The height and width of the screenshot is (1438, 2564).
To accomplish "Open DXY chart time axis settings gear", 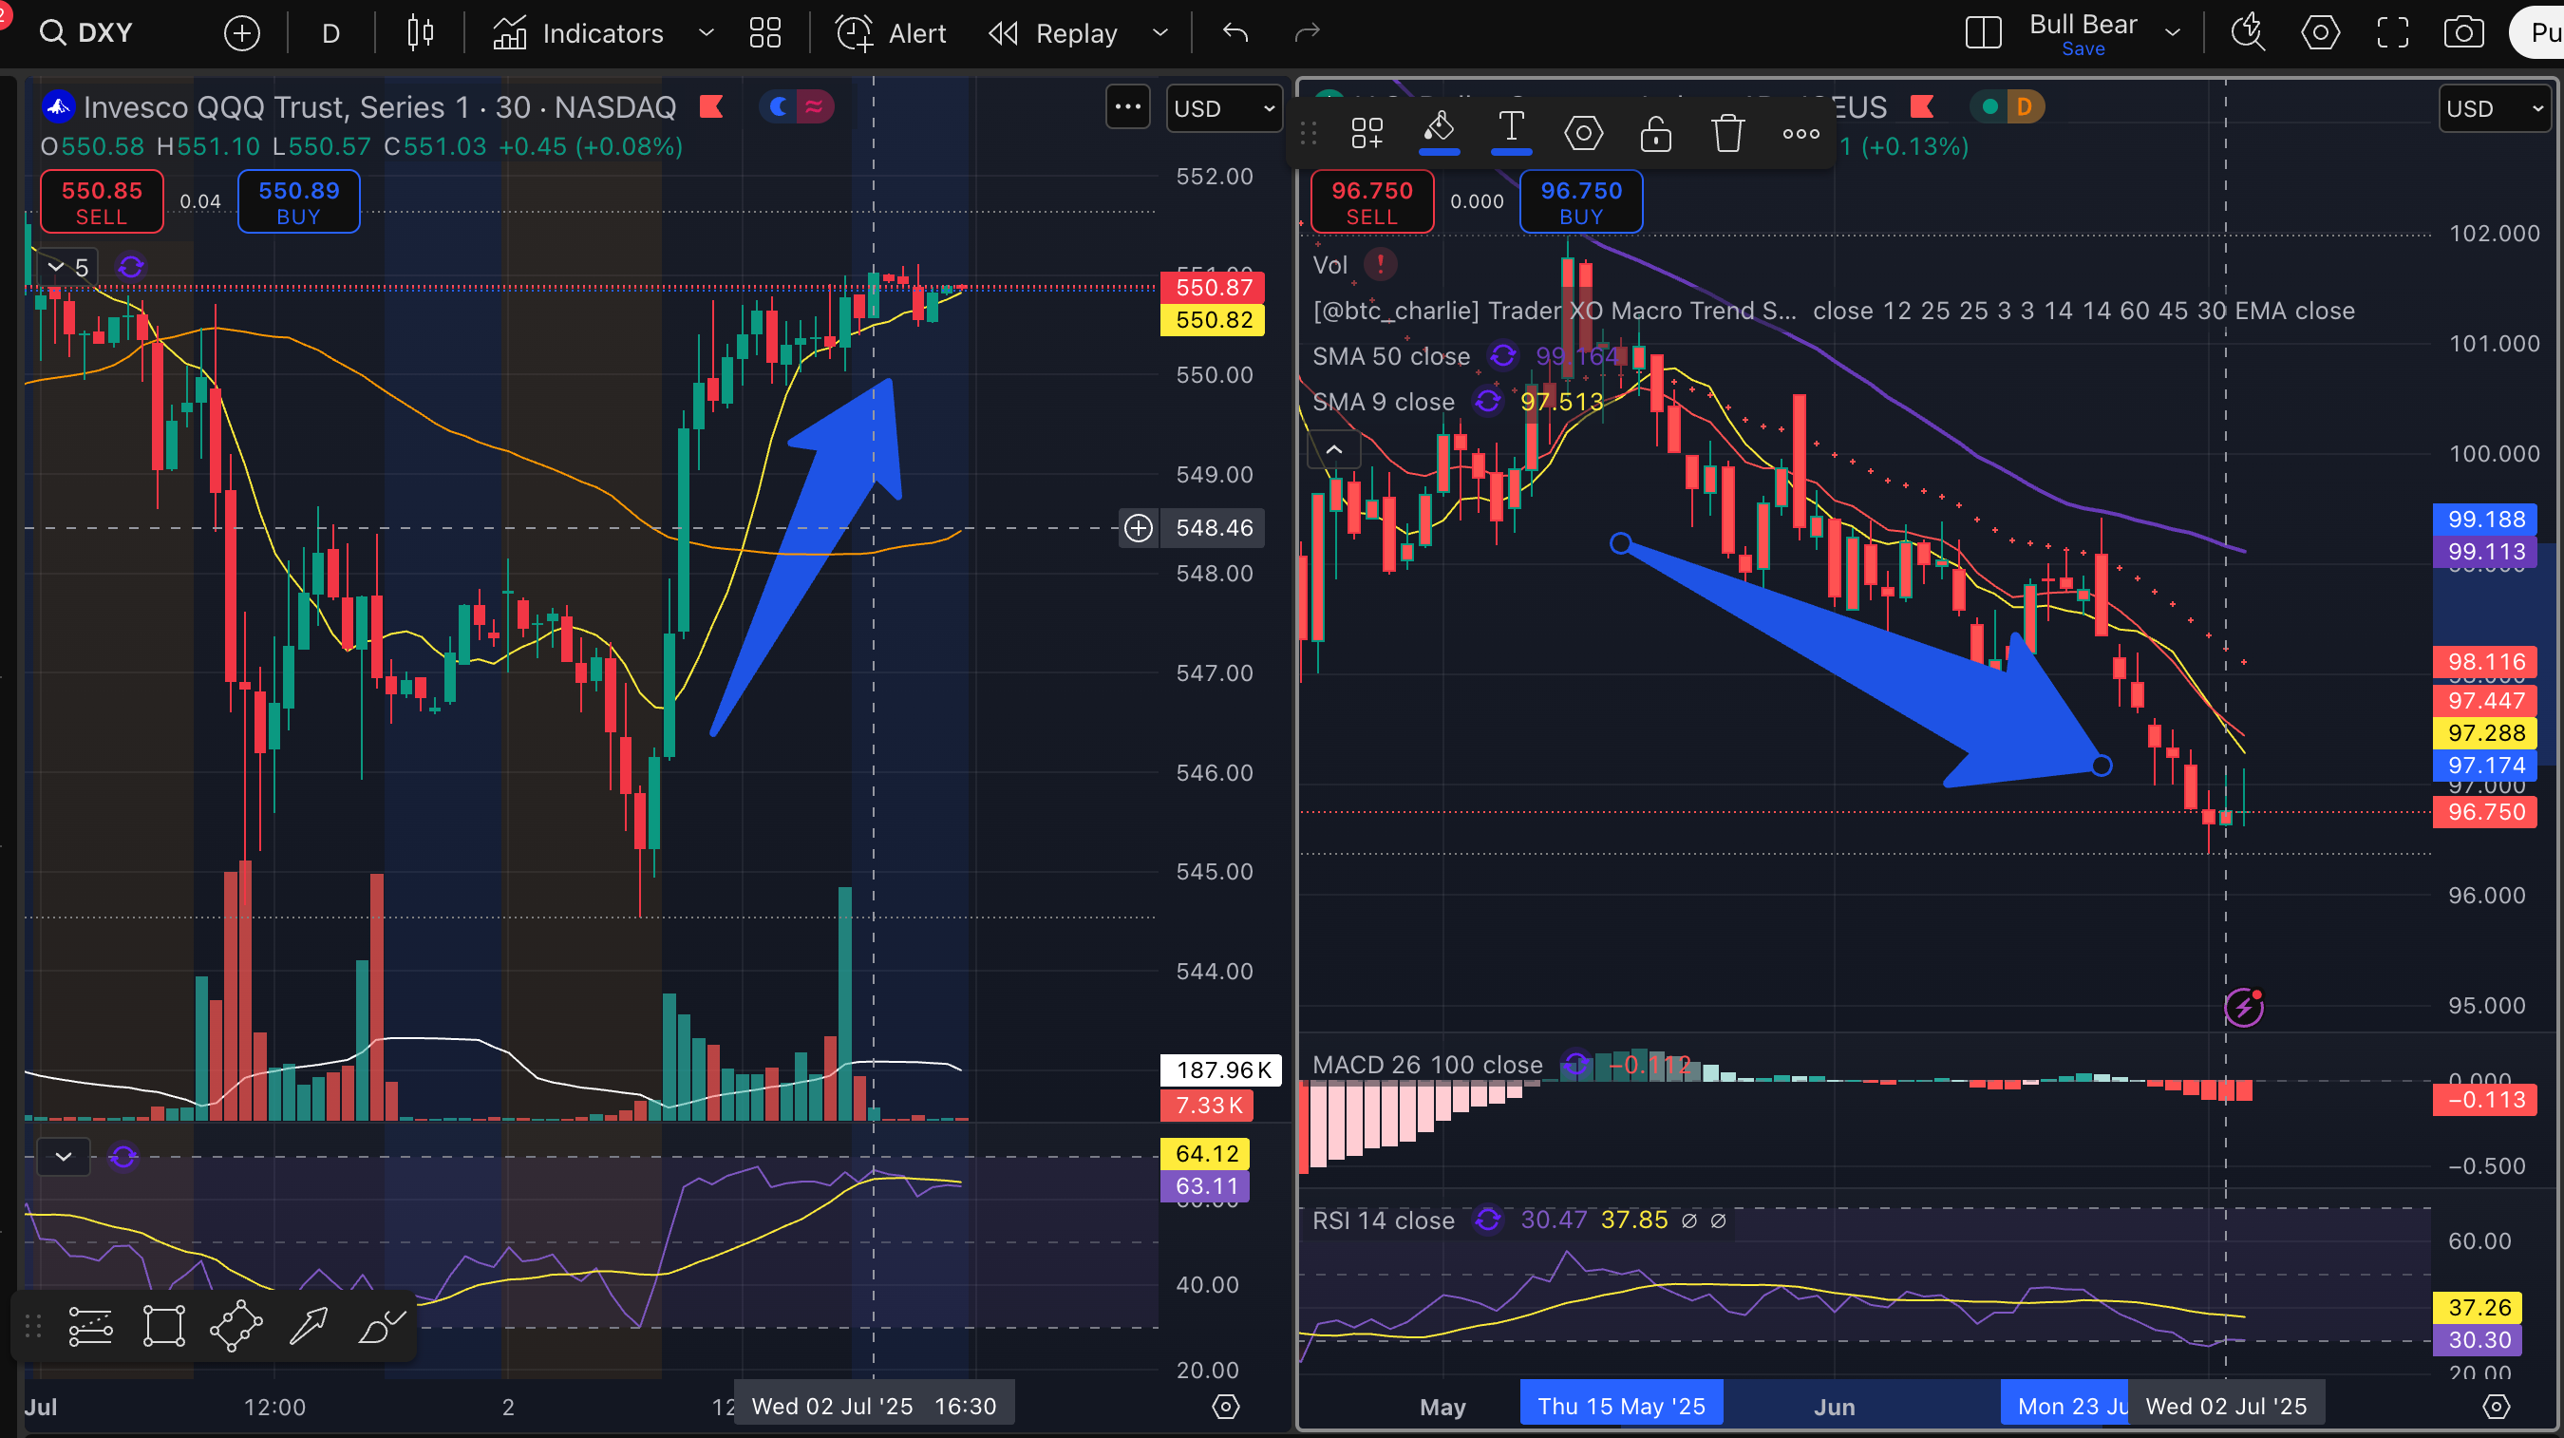I will pyautogui.click(x=2497, y=1406).
